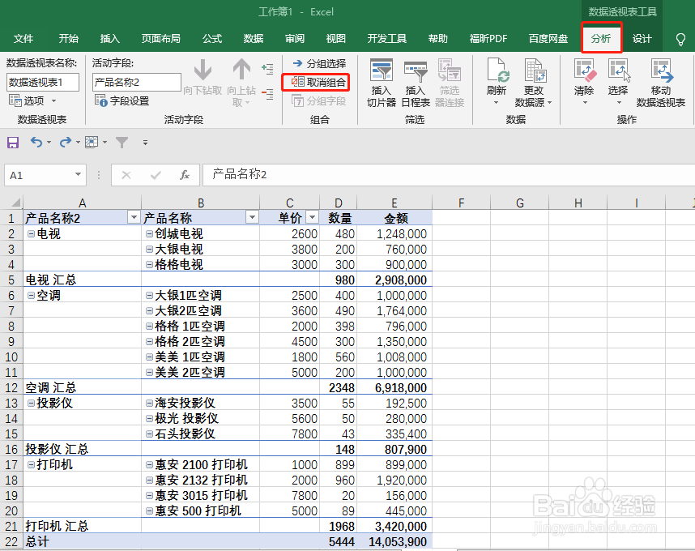Open Customize Quick Access Toolbar dropdown
This screenshot has height=551, width=695.
[x=145, y=143]
